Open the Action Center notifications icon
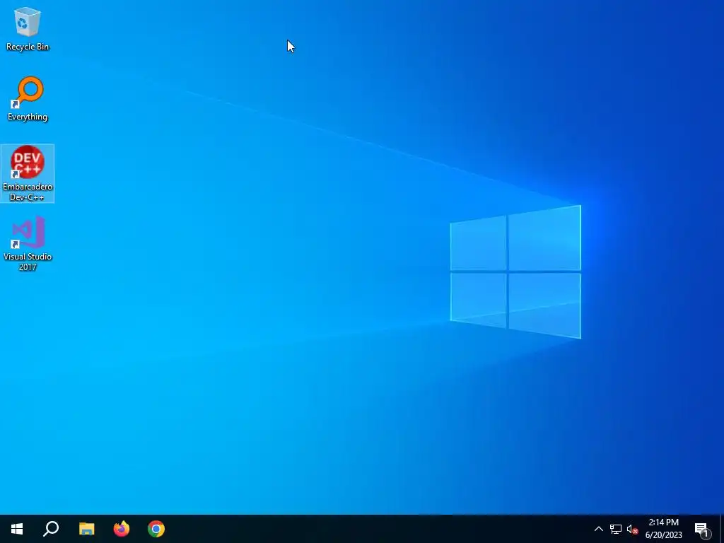 pos(702,529)
